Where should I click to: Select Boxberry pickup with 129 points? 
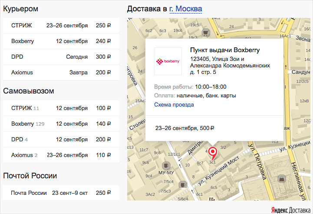(61, 124)
